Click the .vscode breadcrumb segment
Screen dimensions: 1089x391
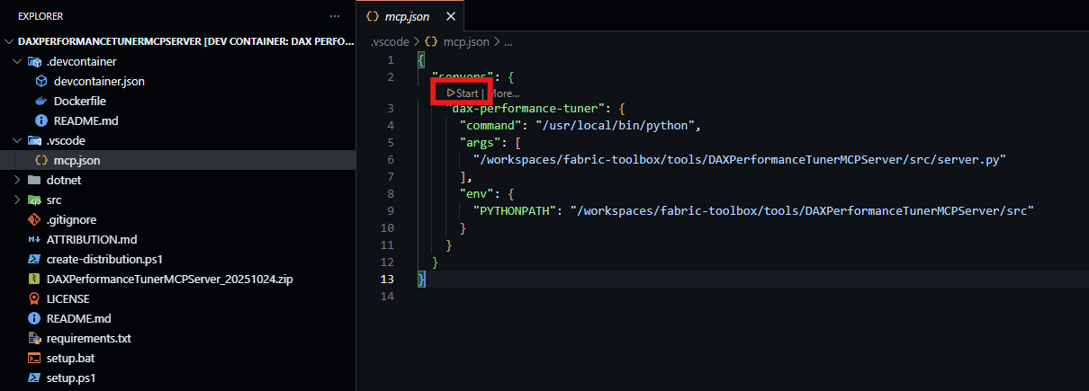391,41
